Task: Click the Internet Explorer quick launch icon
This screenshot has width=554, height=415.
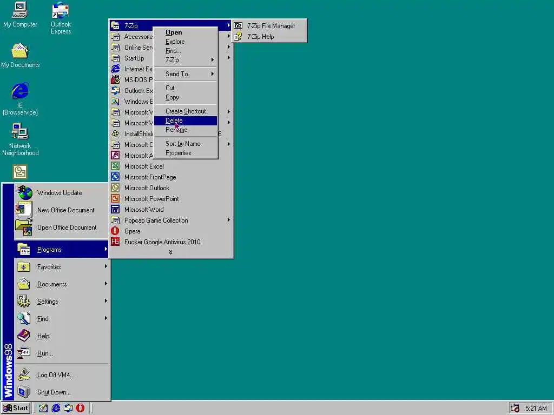Action: (56, 408)
